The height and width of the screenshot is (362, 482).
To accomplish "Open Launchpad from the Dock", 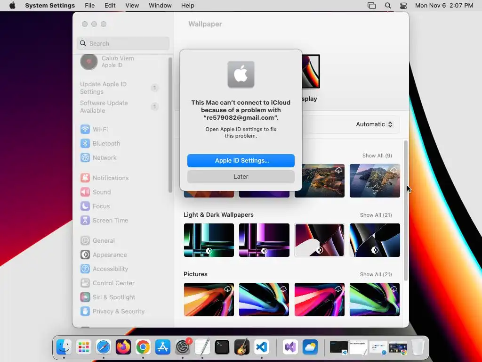I will pyautogui.click(x=84, y=347).
